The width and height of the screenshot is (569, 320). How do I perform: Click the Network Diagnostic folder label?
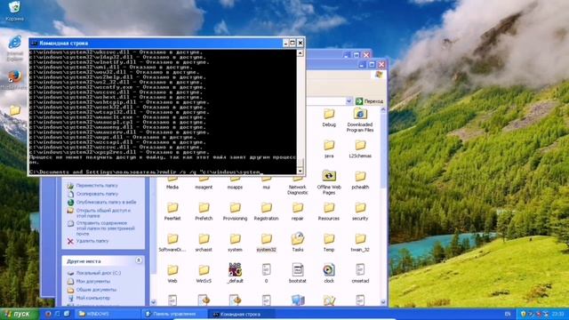(297, 189)
